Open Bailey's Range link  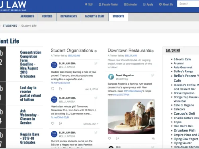[x=183, y=72]
